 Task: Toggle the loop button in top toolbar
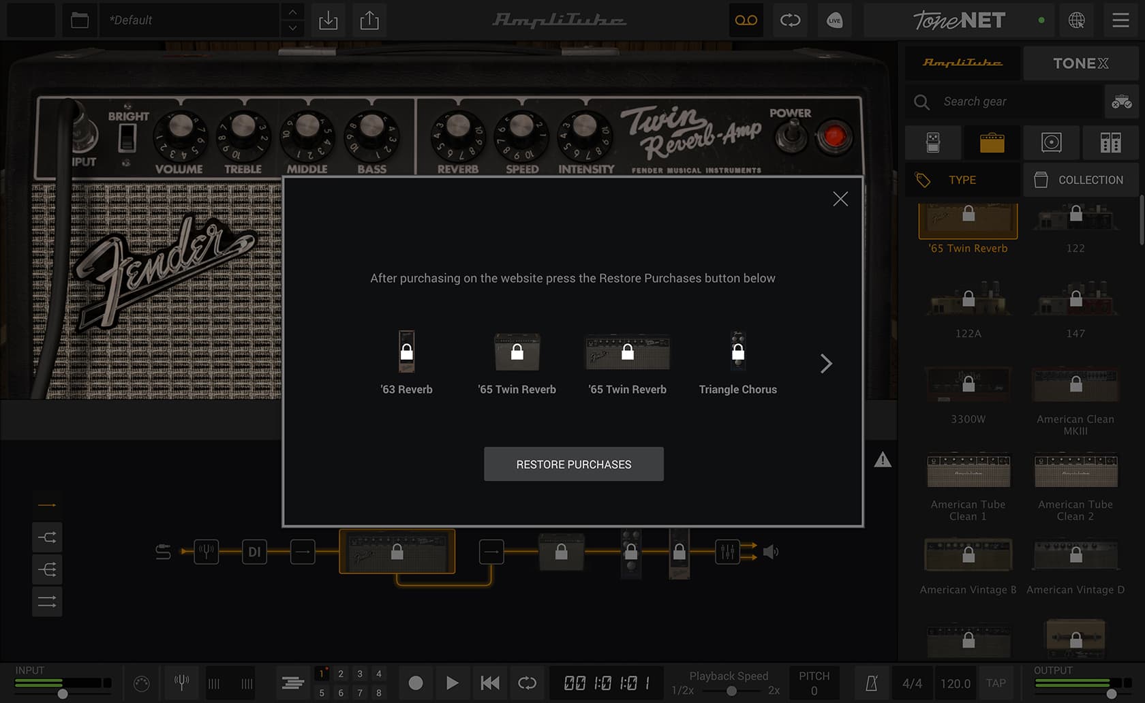[790, 20]
